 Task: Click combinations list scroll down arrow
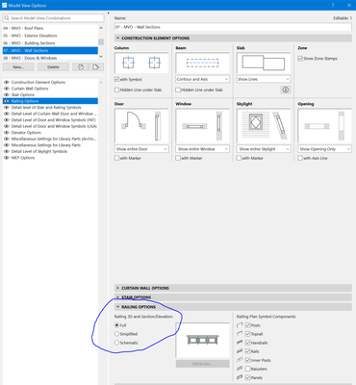[x=101, y=57]
